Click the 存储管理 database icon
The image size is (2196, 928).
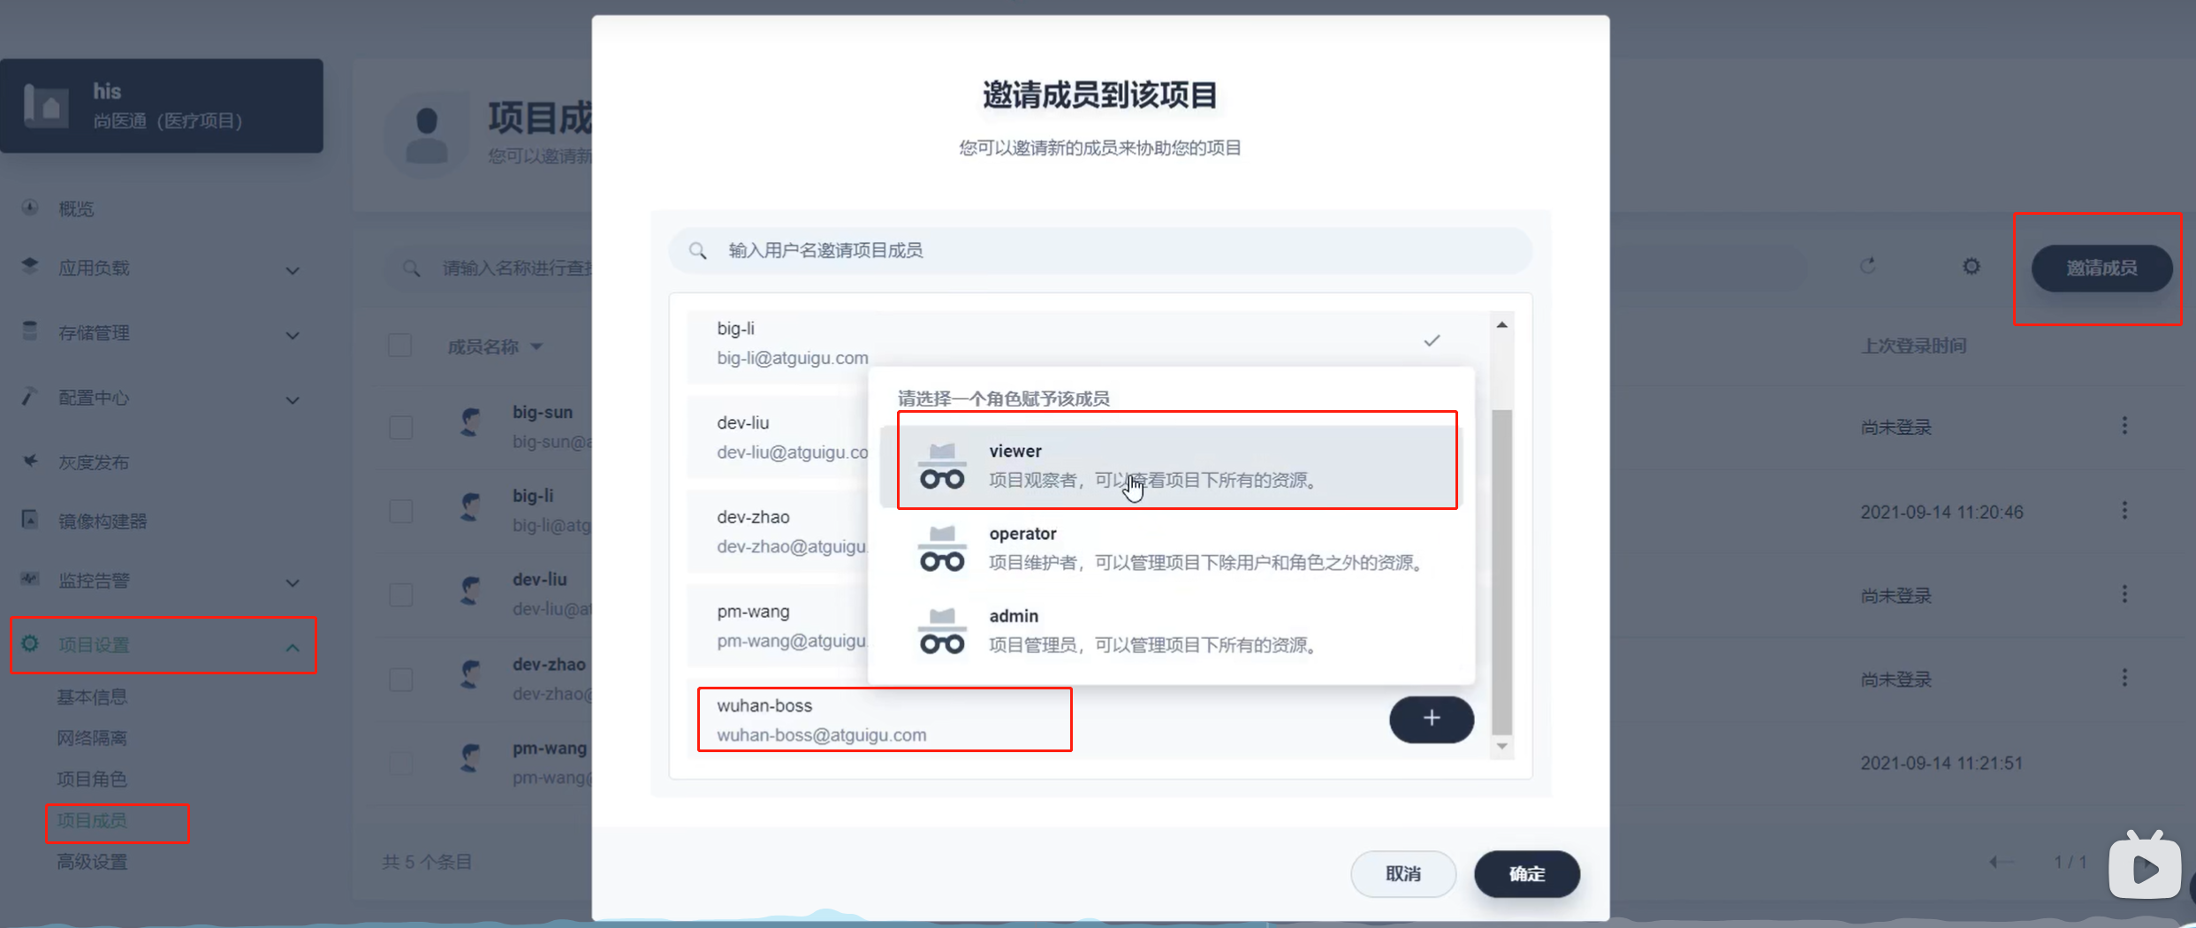(30, 331)
